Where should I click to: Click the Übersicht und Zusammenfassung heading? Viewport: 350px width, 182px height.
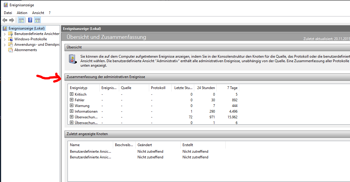coord(106,37)
